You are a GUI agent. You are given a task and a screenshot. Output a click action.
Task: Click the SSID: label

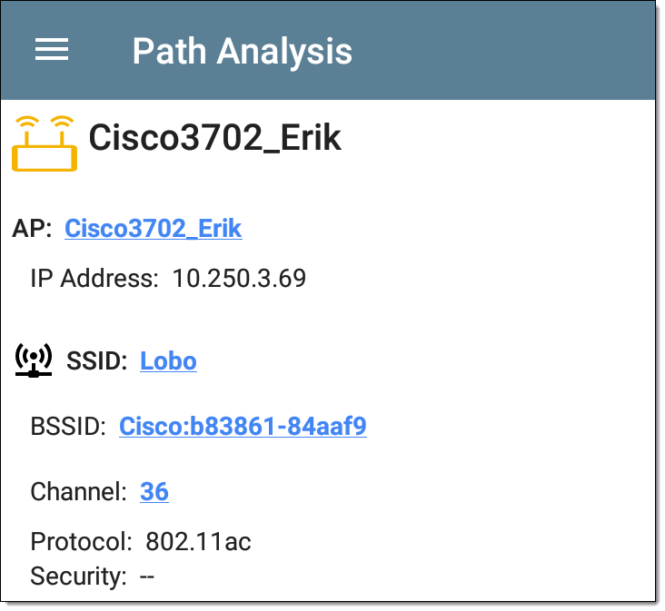pos(96,361)
